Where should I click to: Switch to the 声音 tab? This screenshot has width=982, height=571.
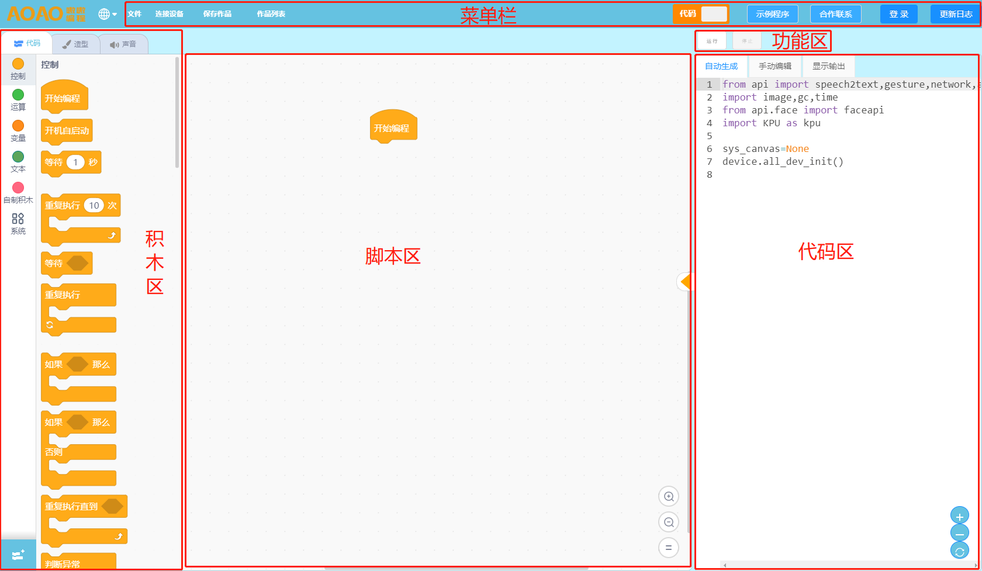[x=123, y=44]
